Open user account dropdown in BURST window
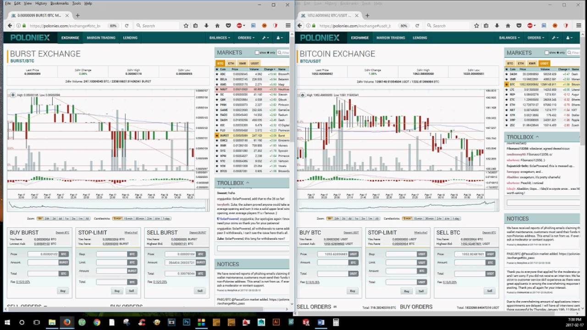Screen dimensions: 587x330 point(279,38)
